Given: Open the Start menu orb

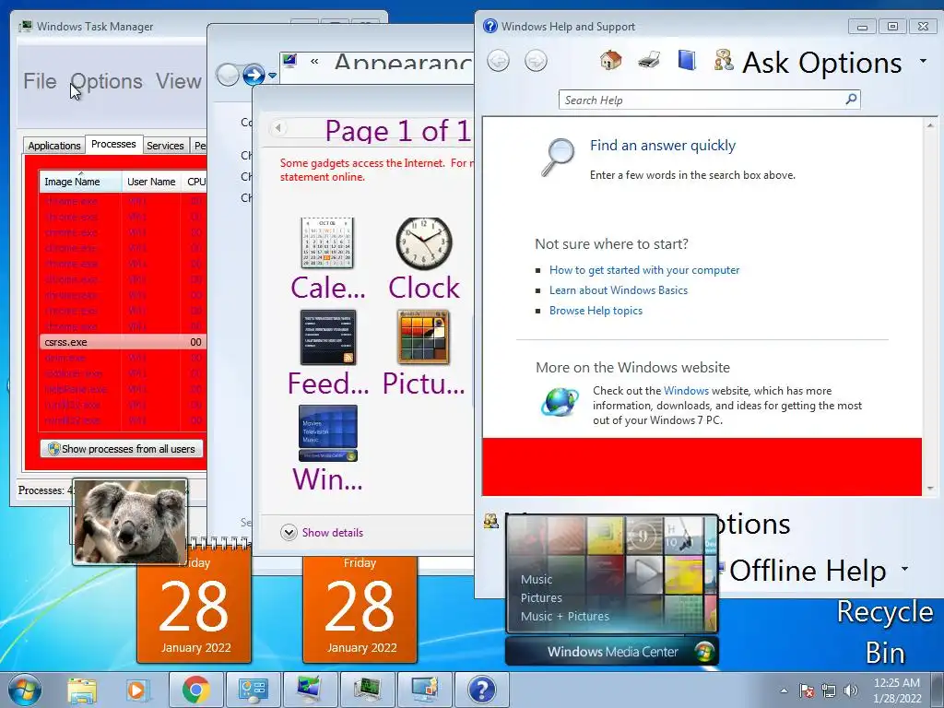Looking at the screenshot, I should (x=25, y=690).
